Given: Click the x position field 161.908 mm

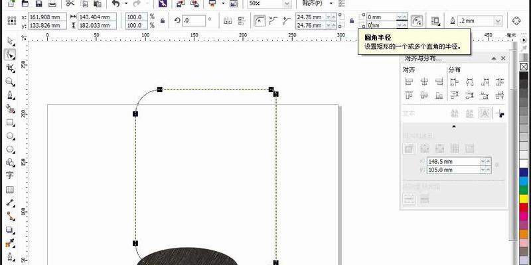Looking at the screenshot, I should click(x=47, y=17).
